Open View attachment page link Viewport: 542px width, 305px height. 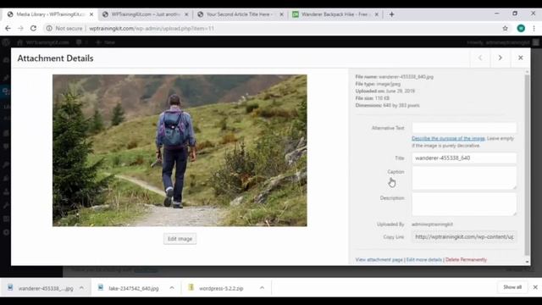379,260
